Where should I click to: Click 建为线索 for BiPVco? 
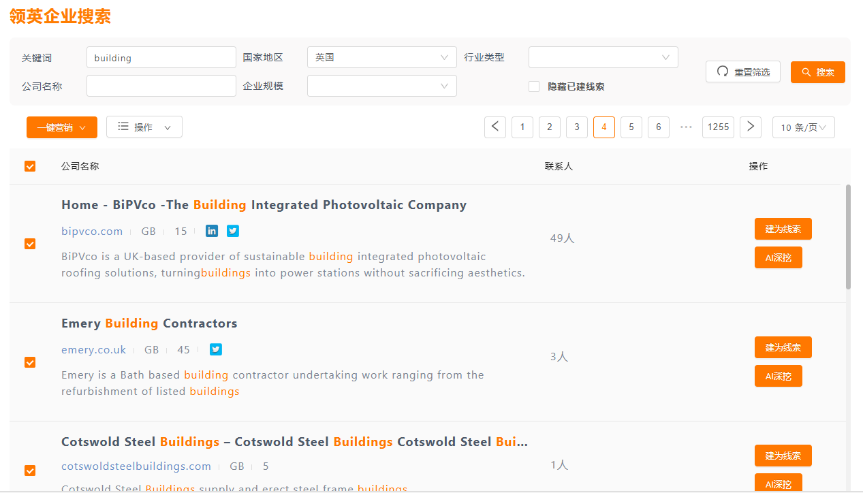point(783,229)
